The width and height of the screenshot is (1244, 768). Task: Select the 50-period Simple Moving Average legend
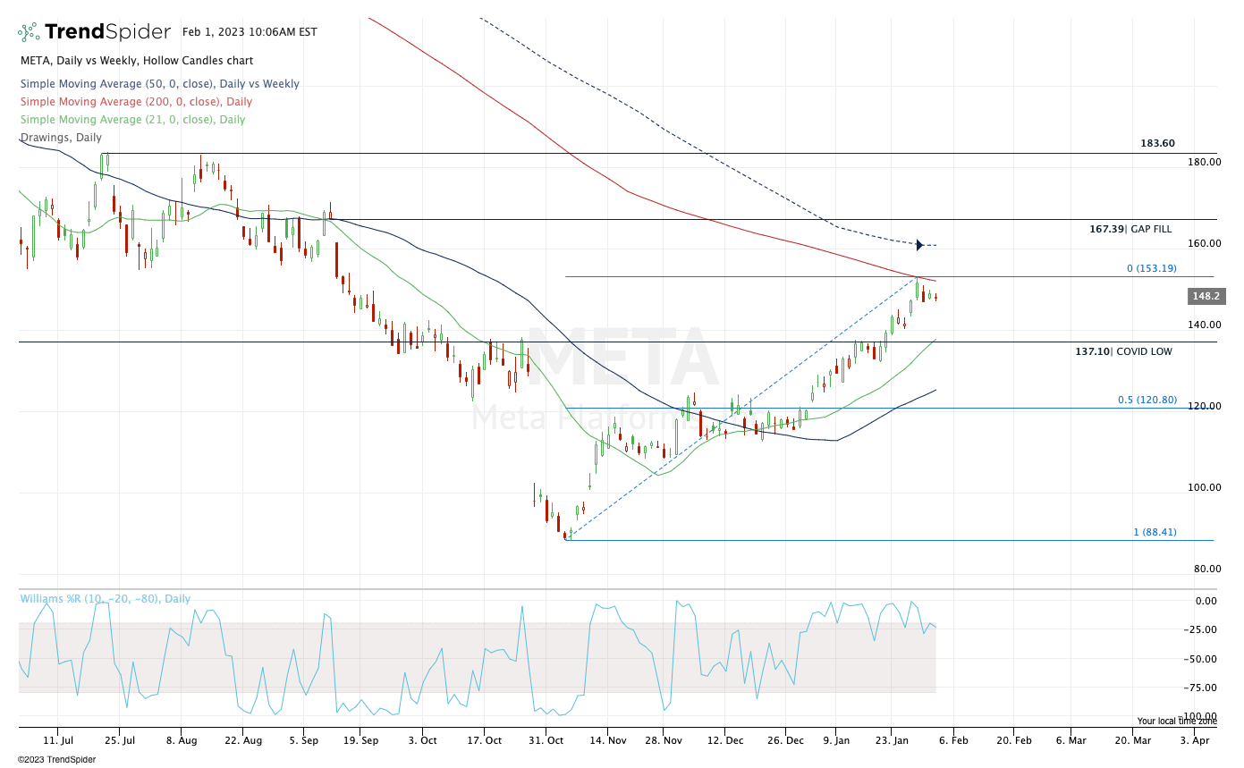click(x=160, y=84)
